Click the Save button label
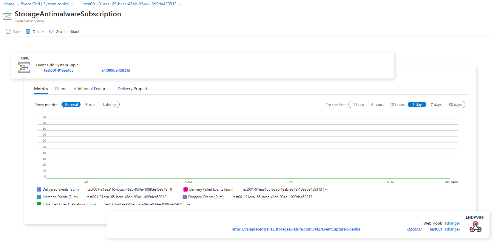This screenshot has width=494, height=246. 17,32
